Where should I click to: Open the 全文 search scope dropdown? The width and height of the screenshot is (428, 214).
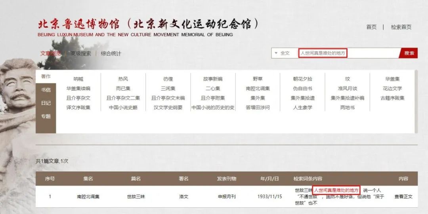pyautogui.click(x=283, y=53)
